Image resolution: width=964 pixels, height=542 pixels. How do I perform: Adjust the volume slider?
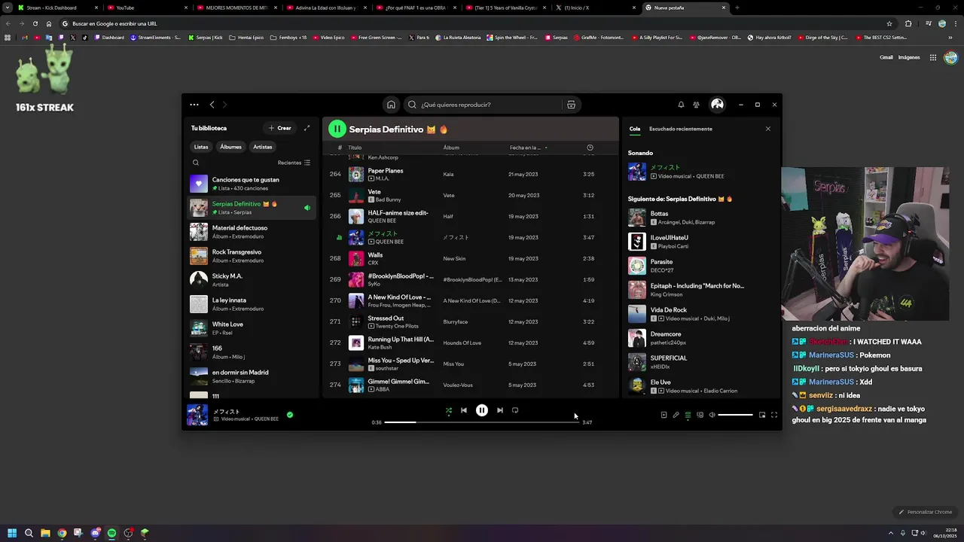735,415
